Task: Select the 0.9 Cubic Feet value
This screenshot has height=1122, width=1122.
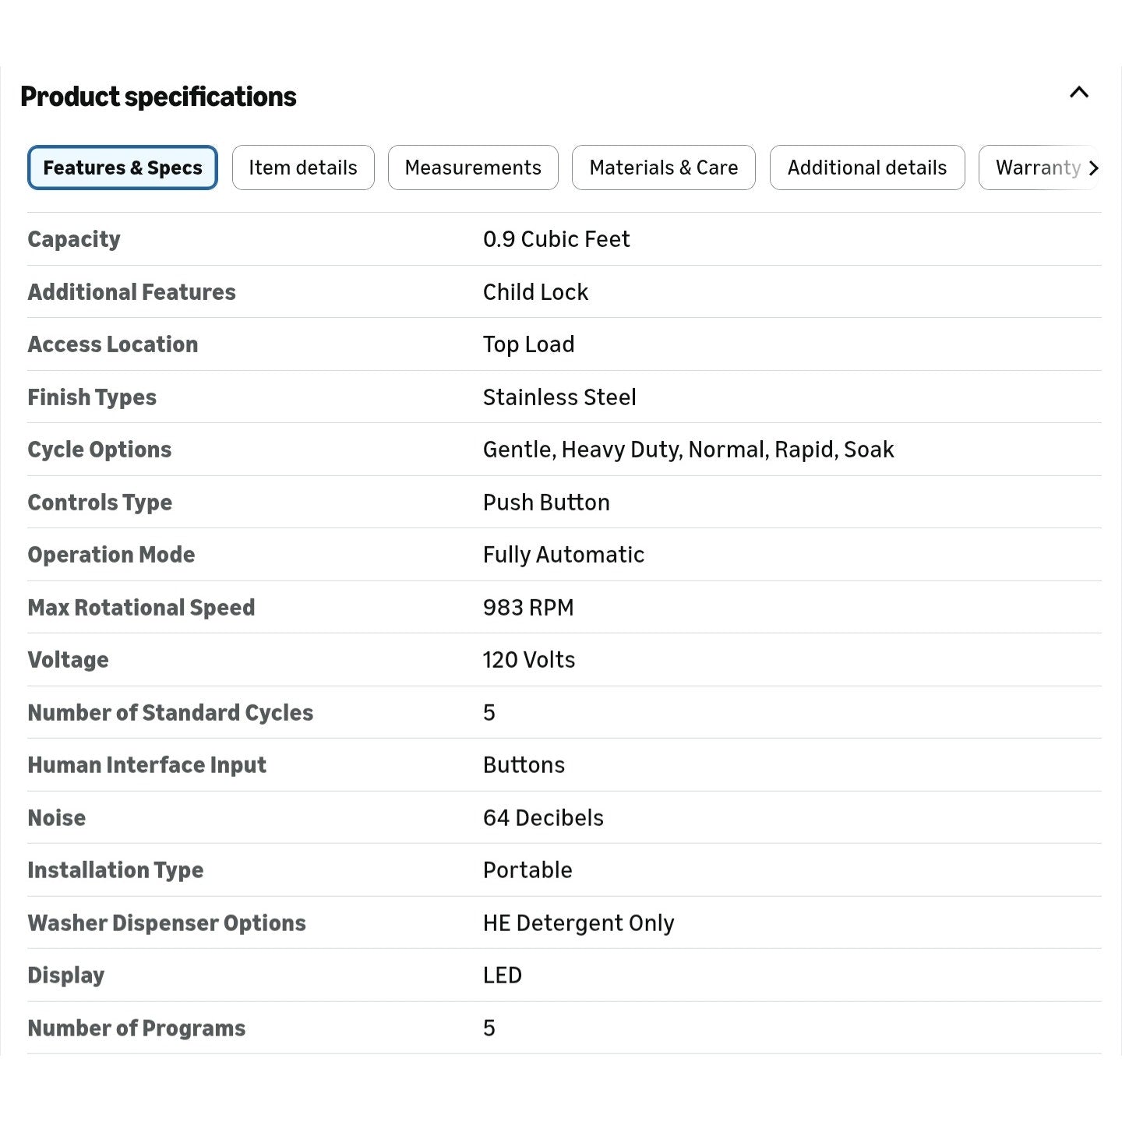Action: [556, 239]
